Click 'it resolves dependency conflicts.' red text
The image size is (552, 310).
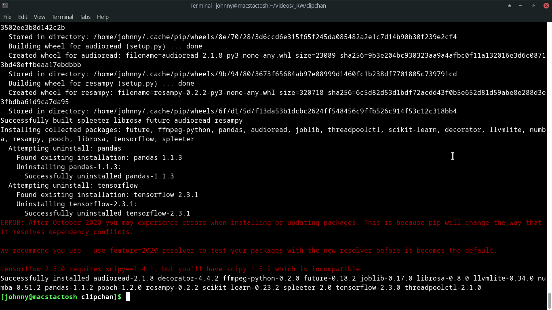point(67,232)
